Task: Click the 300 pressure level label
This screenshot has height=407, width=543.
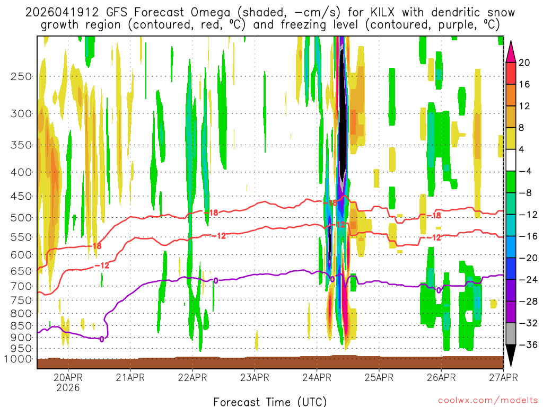Action: (x=21, y=113)
